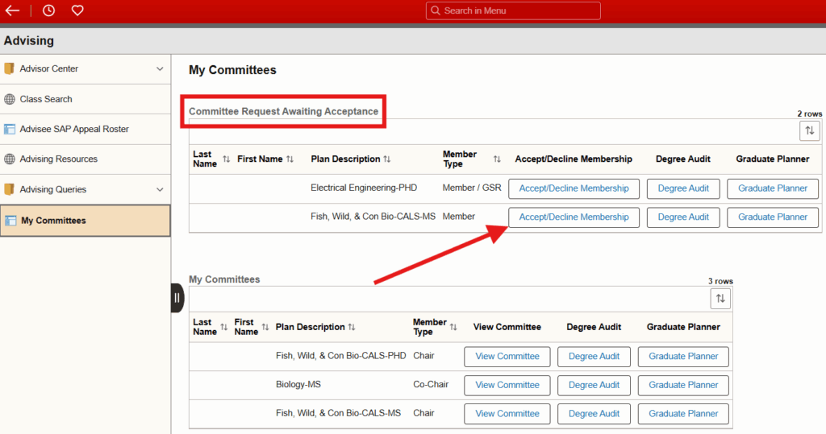826x434 pixels.
Task: Click the back arrow icon in header
Action: coord(12,10)
